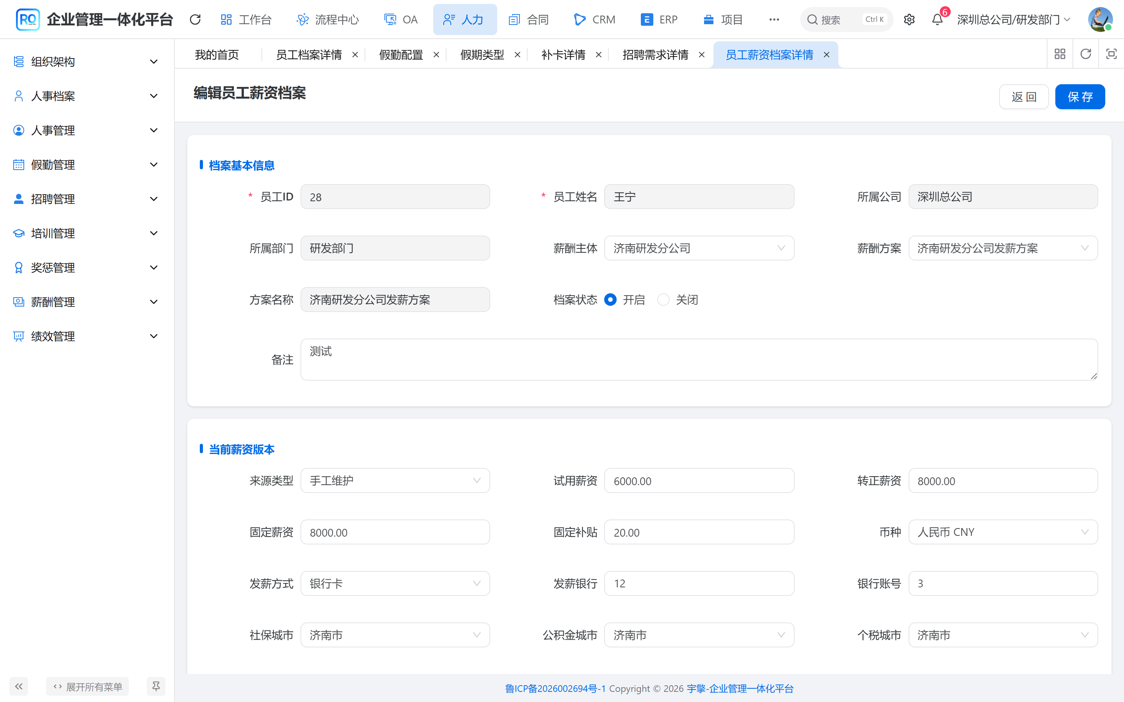The image size is (1124, 702).
Task: Open the 鲁ICP备2026002694号-1 footer link
Action: [555, 688]
